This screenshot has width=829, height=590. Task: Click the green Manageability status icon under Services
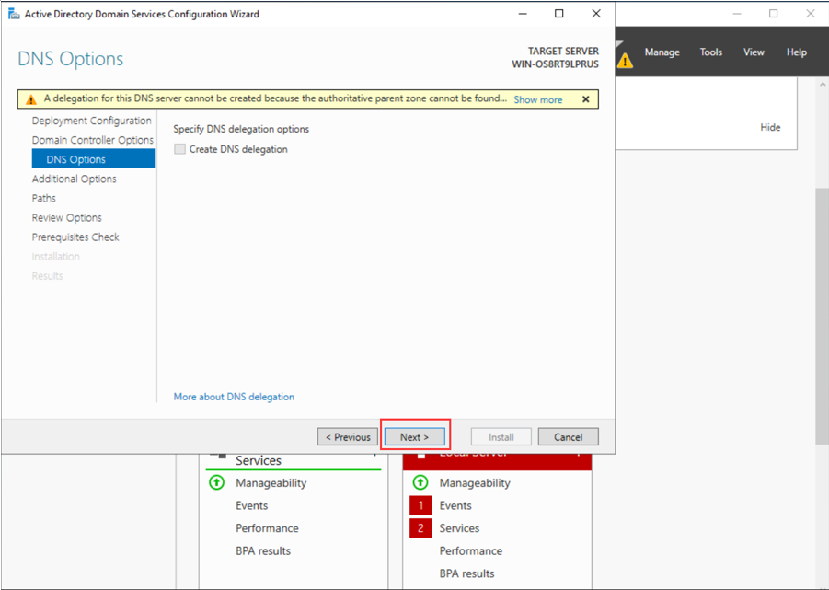pyautogui.click(x=217, y=482)
